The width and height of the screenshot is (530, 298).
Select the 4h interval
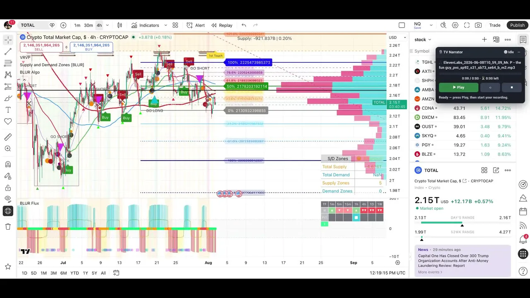pos(99,25)
